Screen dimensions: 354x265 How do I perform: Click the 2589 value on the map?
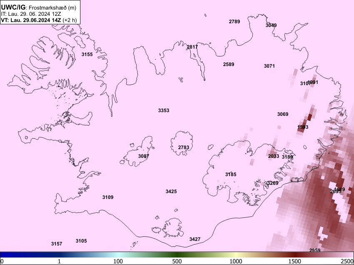tap(229, 64)
